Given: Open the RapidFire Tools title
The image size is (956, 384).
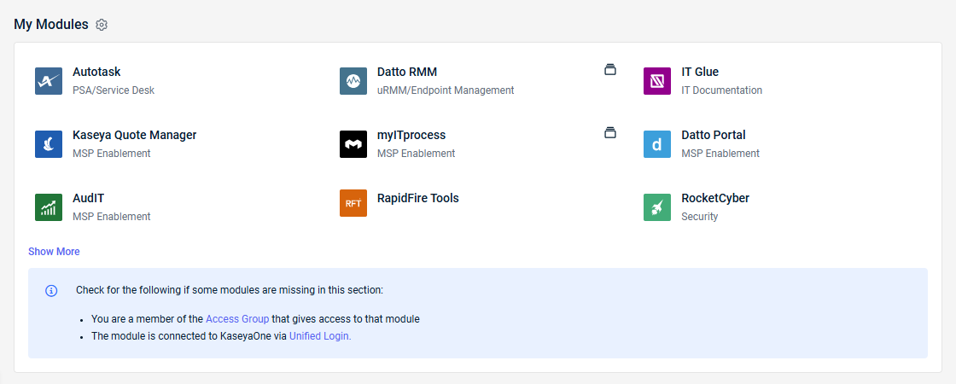Looking at the screenshot, I should (417, 198).
